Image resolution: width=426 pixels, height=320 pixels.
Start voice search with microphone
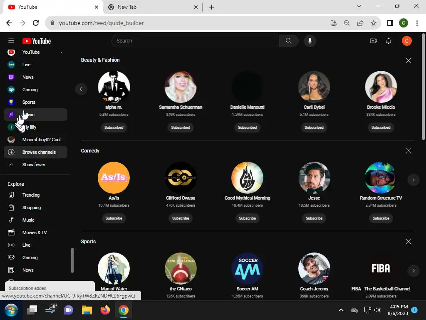click(x=310, y=41)
